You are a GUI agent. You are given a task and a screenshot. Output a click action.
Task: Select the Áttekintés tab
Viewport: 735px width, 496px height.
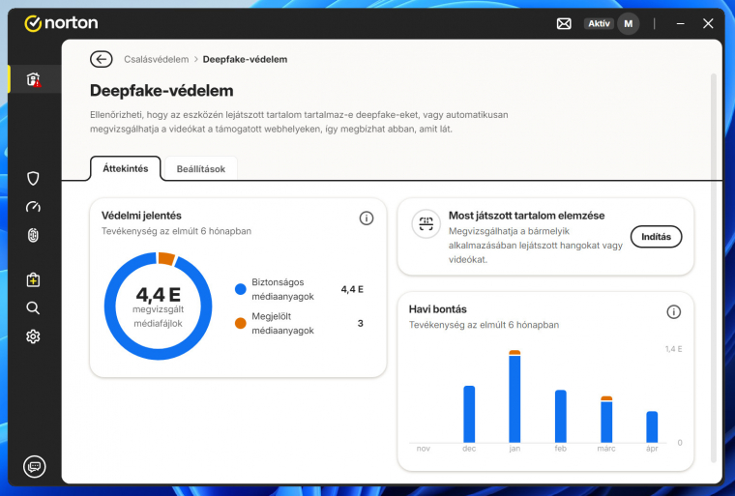[x=125, y=168]
